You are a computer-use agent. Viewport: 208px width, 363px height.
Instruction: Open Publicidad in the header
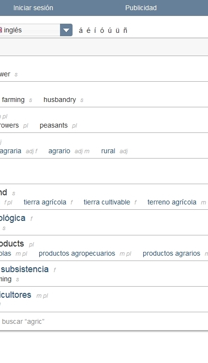pyautogui.click(x=141, y=8)
